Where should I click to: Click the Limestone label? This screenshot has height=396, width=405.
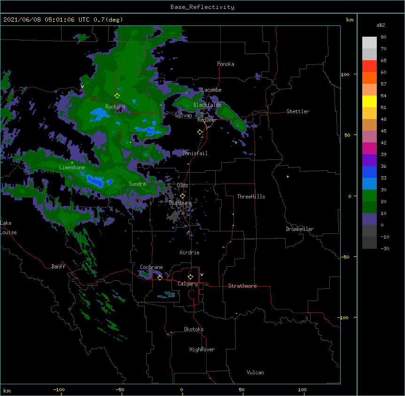tap(72, 167)
